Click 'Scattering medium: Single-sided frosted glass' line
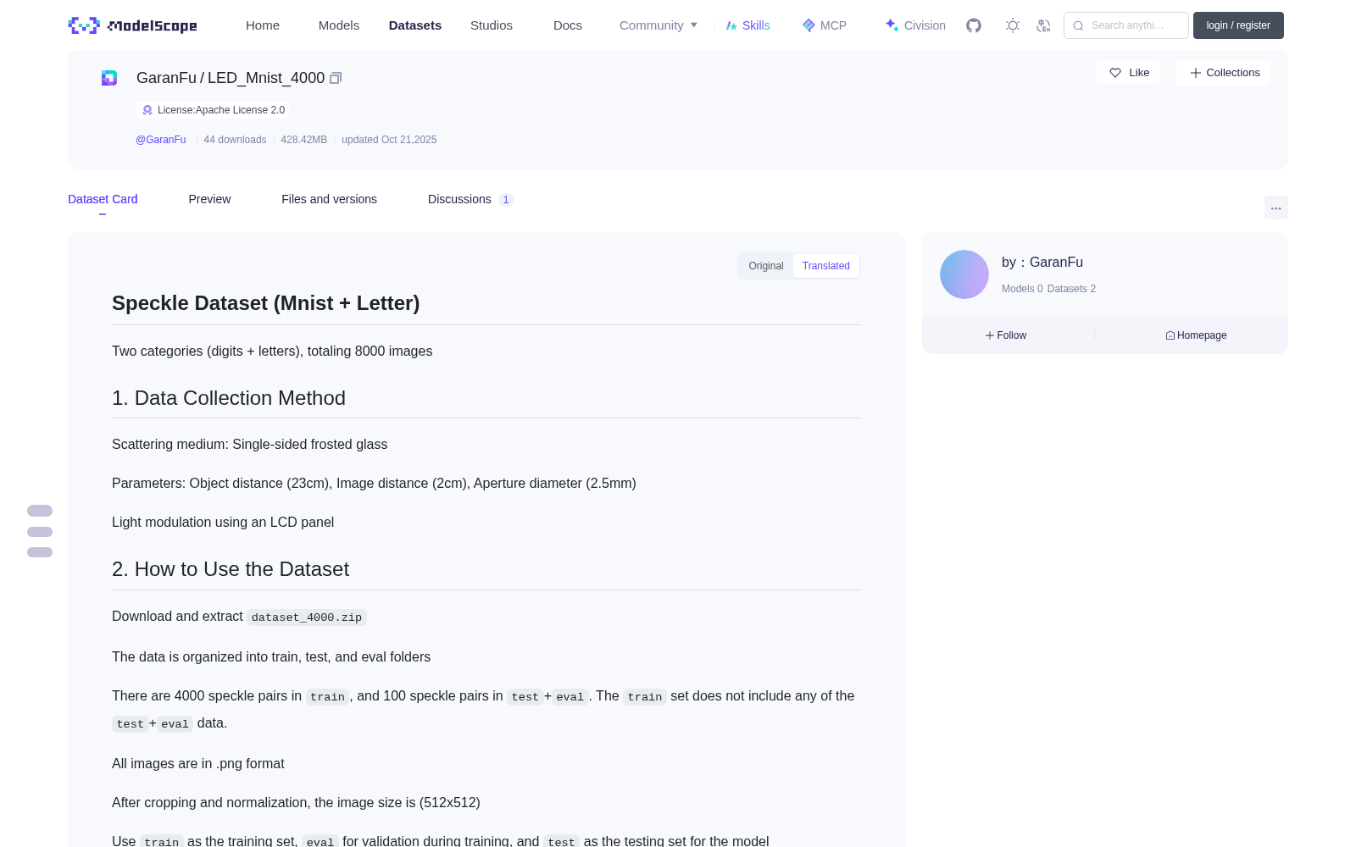 tap(250, 445)
